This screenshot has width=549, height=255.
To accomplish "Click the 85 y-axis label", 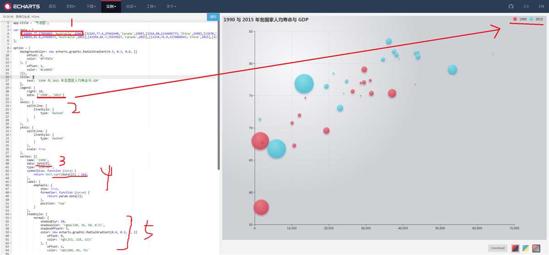I will (251, 31).
